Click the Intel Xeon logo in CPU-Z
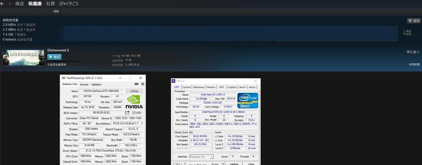The width and height of the screenshot is (422, 165). [247, 101]
